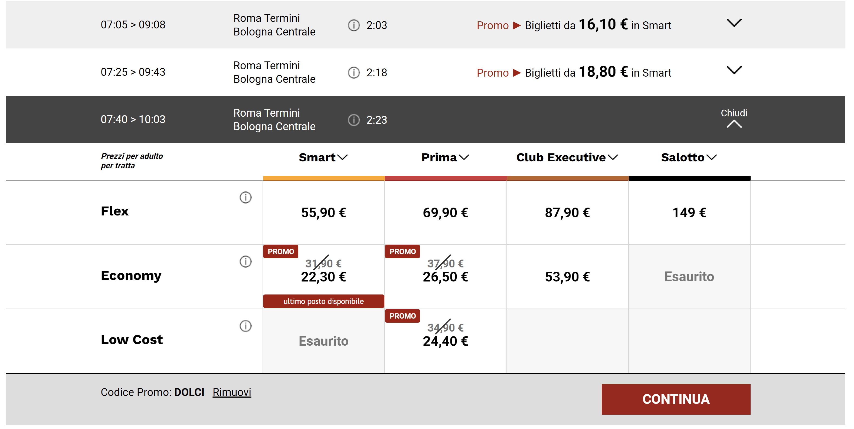Open the Prima class dropdown

point(445,158)
